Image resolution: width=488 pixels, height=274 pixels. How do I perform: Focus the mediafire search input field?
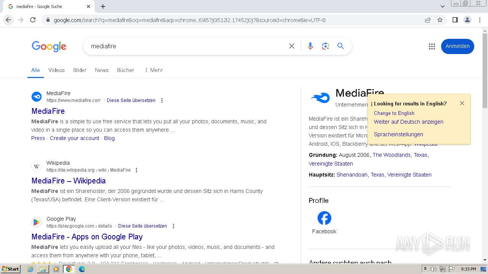(187, 46)
